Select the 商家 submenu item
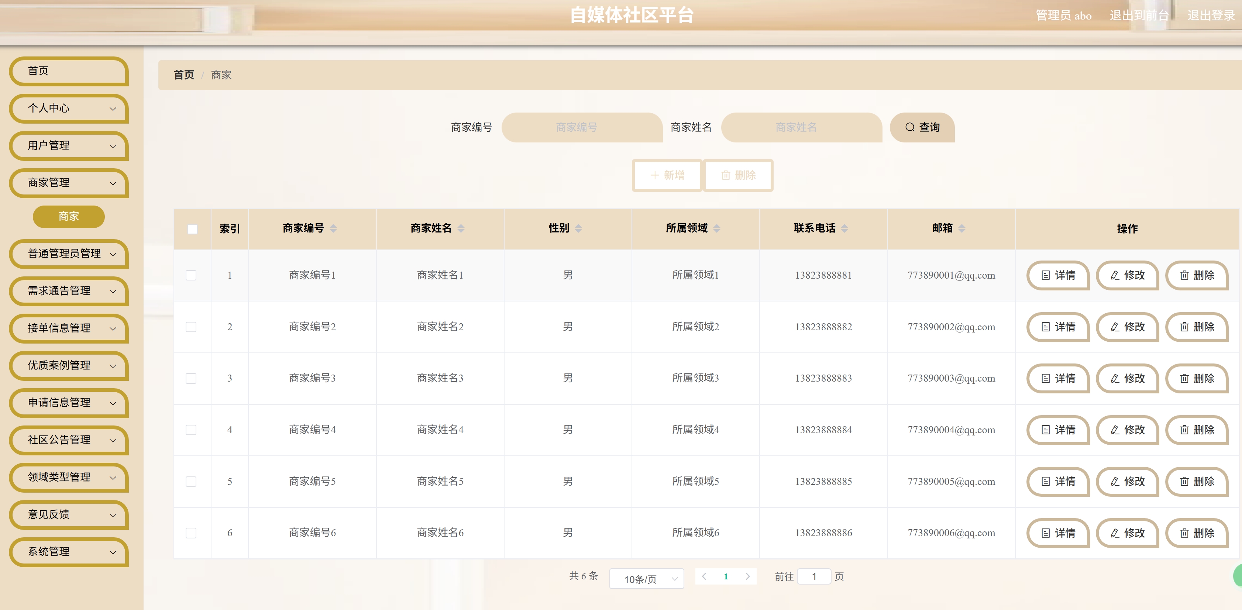The image size is (1242, 610). tap(68, 217)
